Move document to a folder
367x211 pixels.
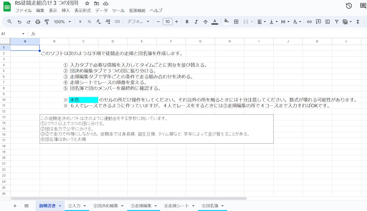coord(96,3)
